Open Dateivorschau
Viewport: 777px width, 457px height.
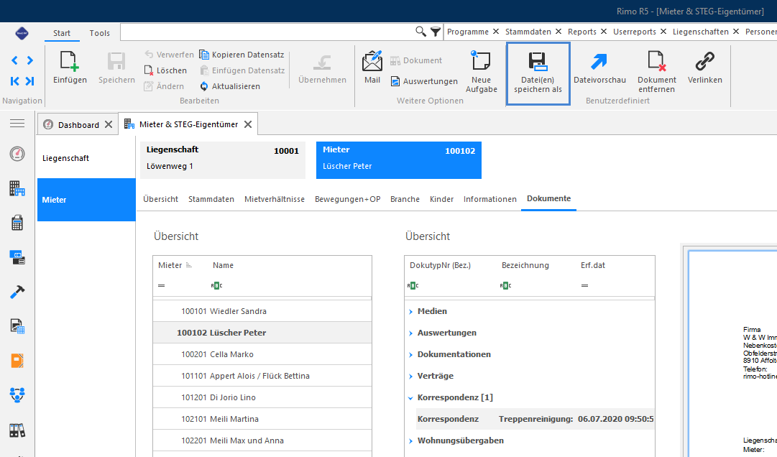pos(599,68)
